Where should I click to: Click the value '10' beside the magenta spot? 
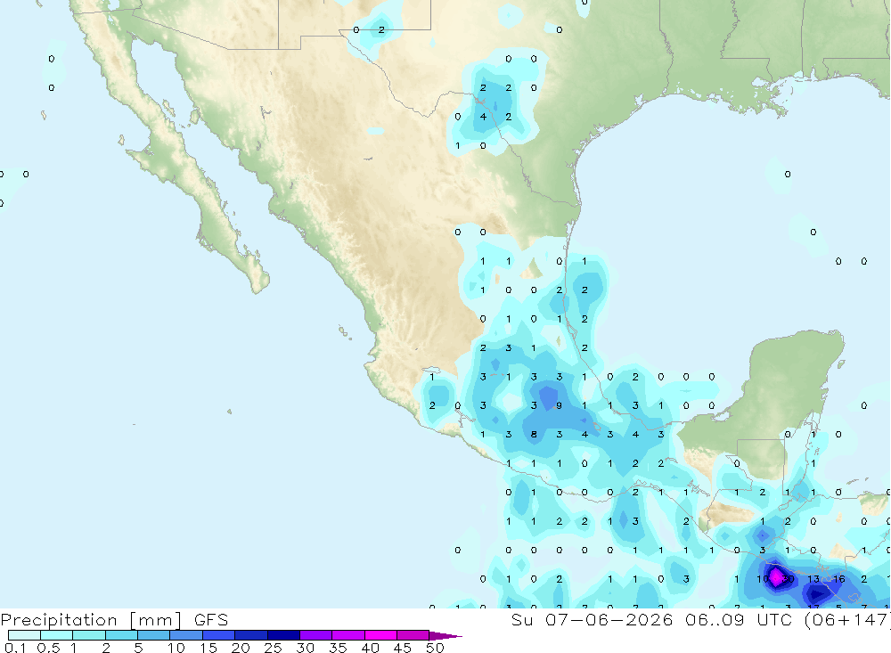(763, 579)
